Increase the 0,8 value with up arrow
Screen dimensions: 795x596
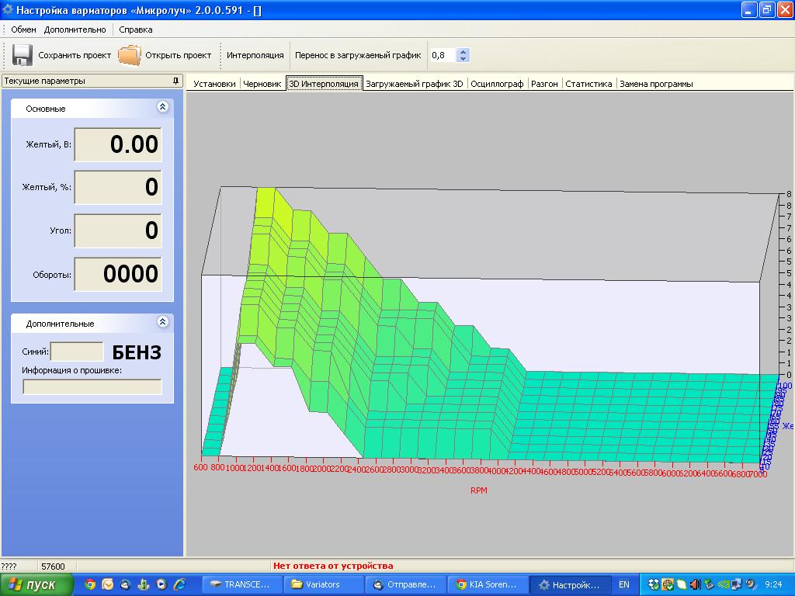click(x=463, y=52)
